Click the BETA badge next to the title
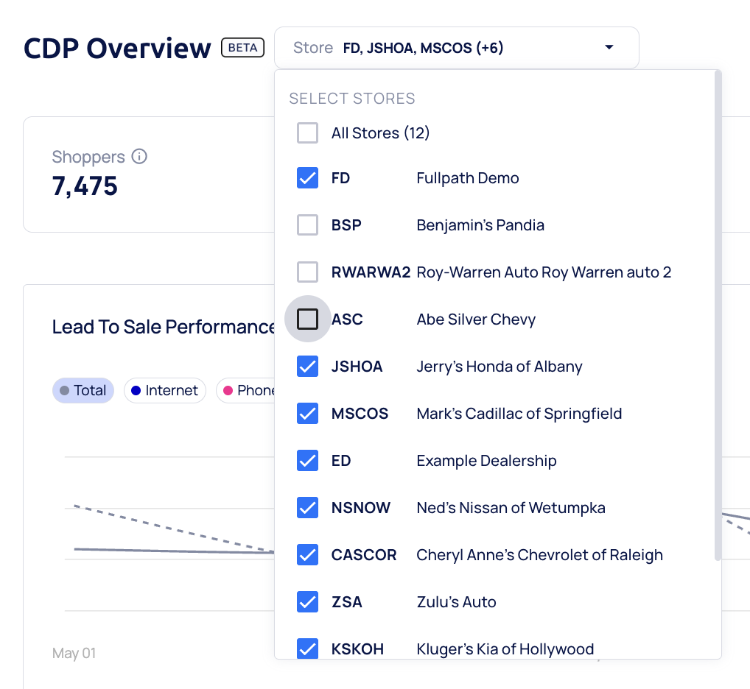750x689 pixels. tap(242, 48)
